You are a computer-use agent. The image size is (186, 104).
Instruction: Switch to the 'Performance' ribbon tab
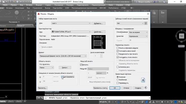pos(113,8)
